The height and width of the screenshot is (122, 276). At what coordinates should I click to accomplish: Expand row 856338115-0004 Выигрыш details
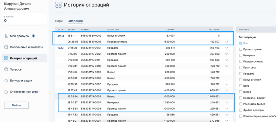tap(226, 103)
